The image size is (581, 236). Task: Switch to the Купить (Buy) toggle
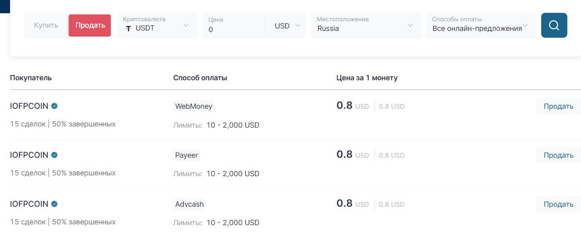(x=46, y=25)
